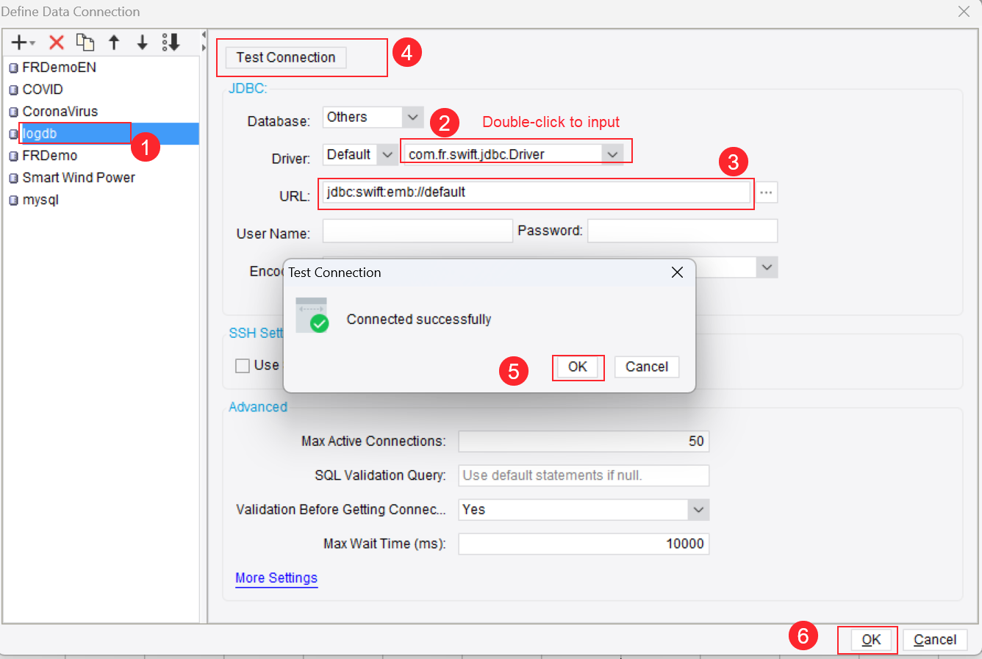Screen dimensions: 982x659
Task: Select the Smart Wind Power connection
Action: click(x=101, y=178)
